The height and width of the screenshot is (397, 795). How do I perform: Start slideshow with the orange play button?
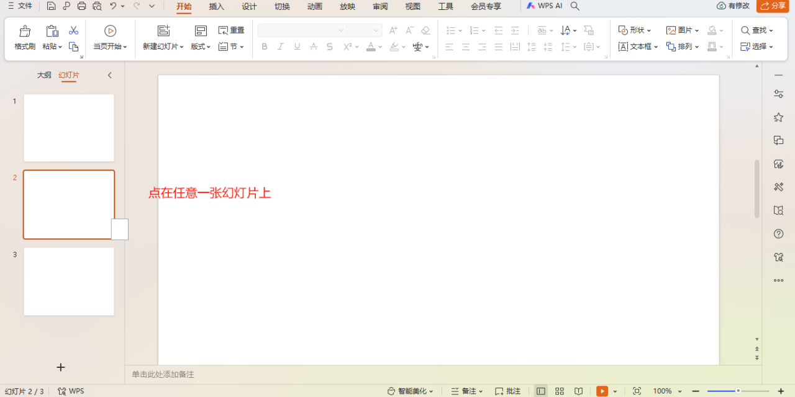(601, 391)
